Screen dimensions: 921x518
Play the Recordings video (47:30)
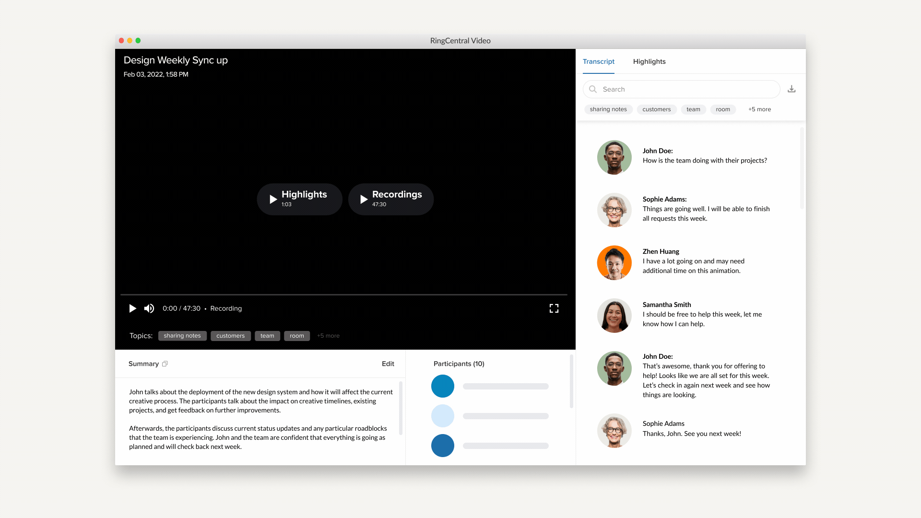(x=390, y=199)
